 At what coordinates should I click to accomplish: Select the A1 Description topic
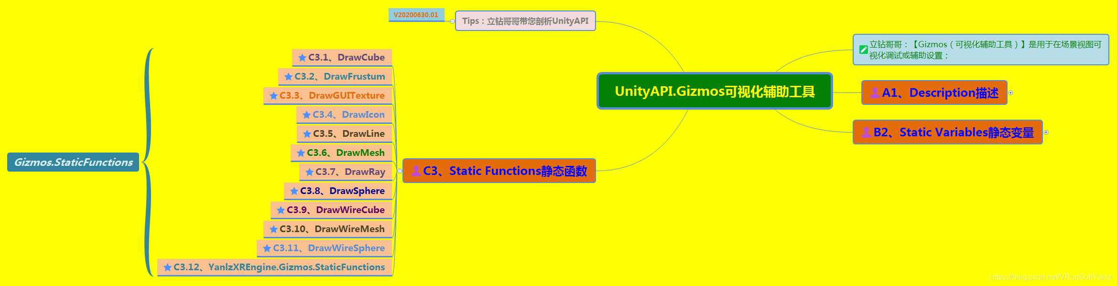pyautogui.click(x=934, y=92)
